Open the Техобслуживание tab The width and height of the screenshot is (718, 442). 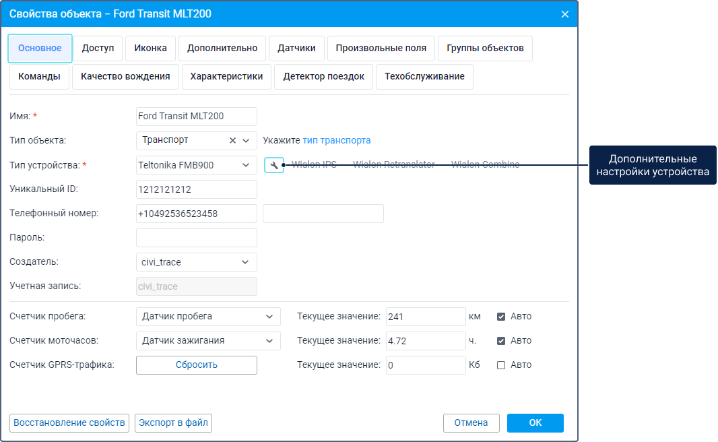[x=424, y=77]
